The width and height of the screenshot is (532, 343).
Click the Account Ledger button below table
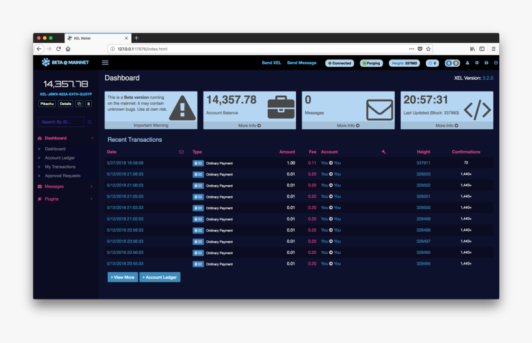[160, 277]
